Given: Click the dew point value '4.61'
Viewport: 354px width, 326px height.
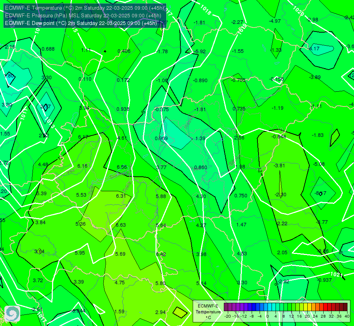Looking at the screenshot, I should pyautogui.click(x=122, y=138).
